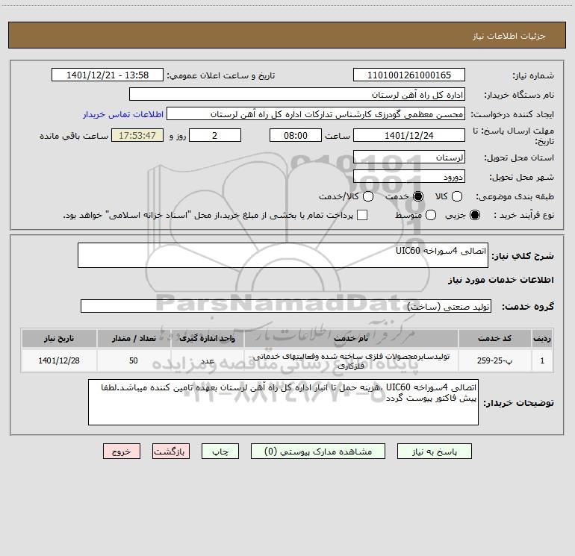Select the جزیی purchase type radio
The width and height of the screenshot is (575, 556).
coord(474,215)
